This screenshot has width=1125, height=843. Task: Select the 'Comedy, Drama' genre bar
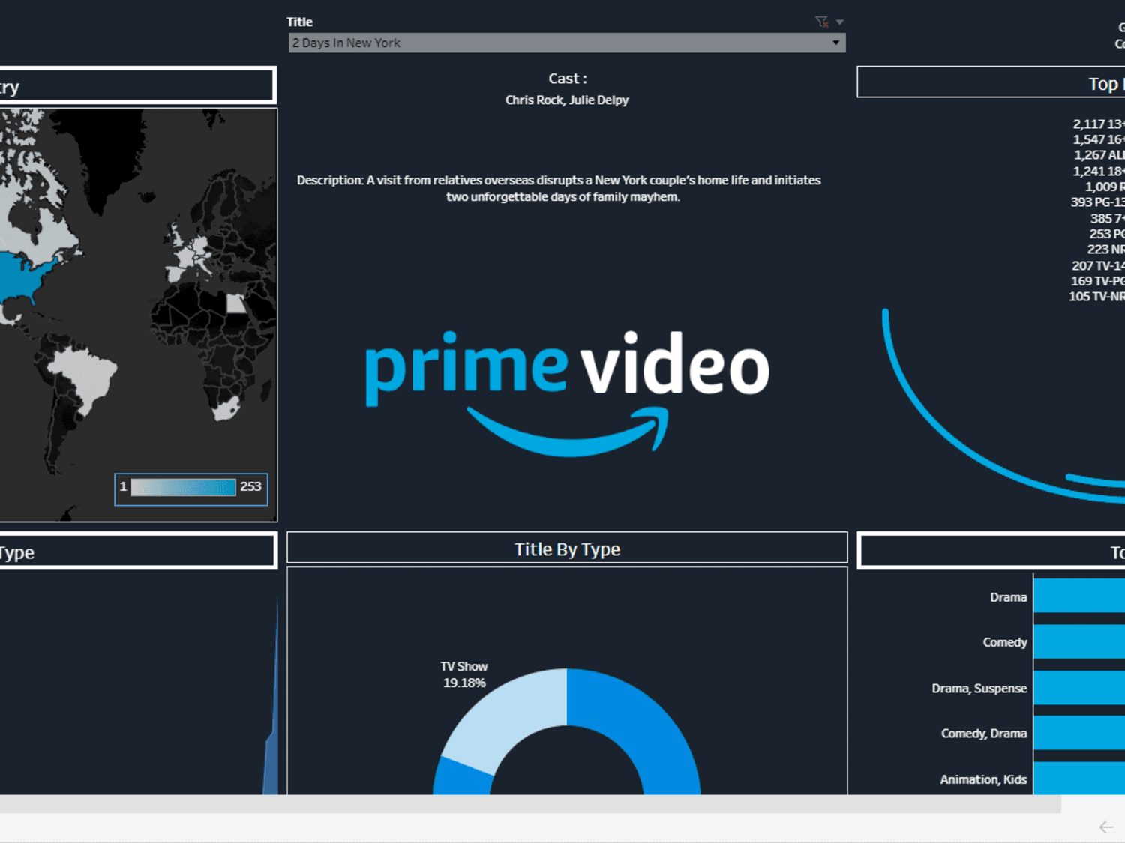[x=1079, y=733]
